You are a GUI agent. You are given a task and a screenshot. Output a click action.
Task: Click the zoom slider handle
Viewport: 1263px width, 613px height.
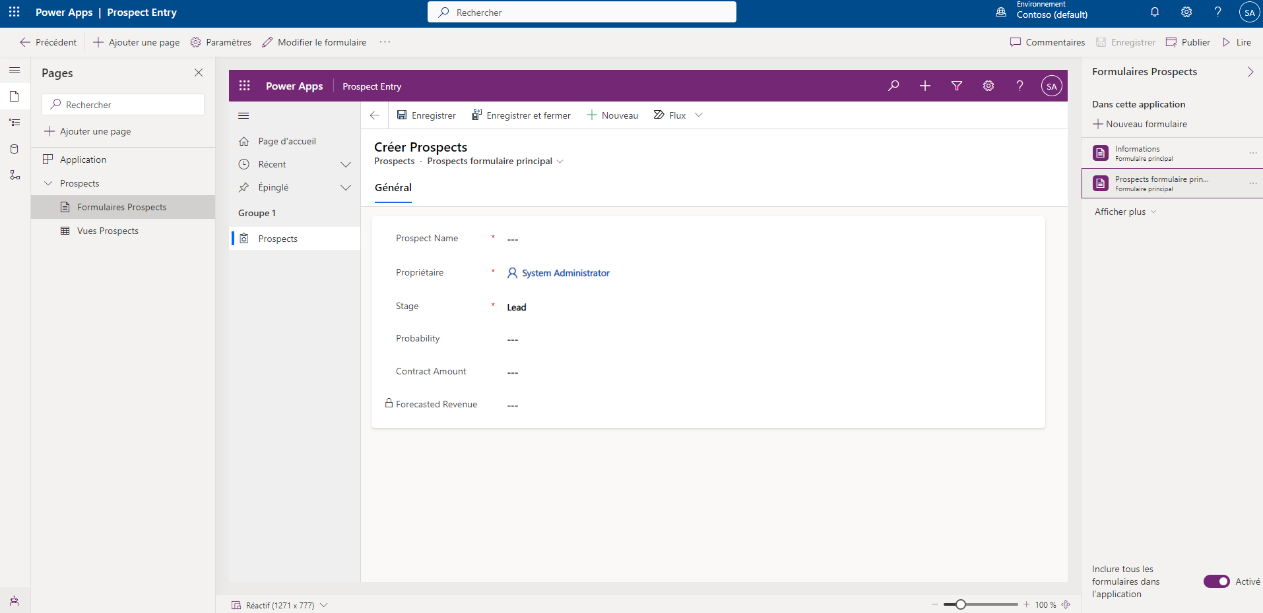click(x=961, y=604)
